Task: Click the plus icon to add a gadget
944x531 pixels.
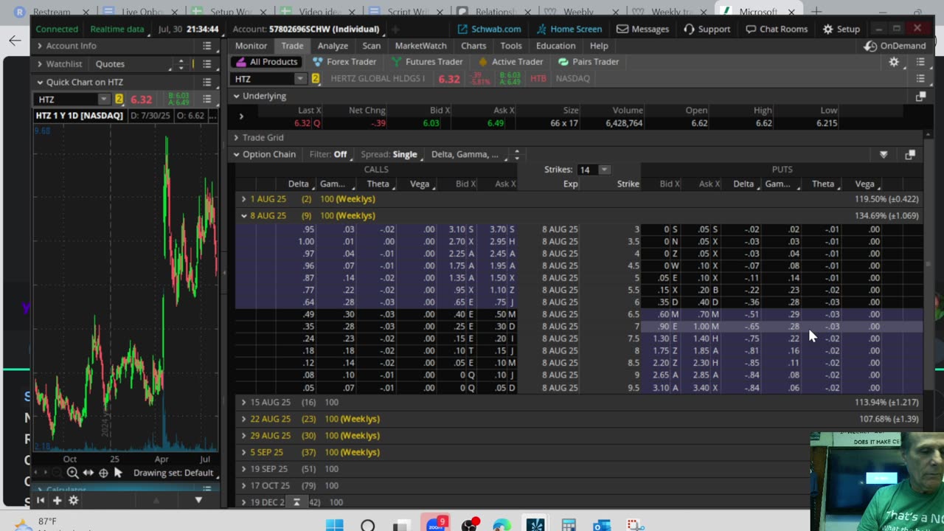Action: click(57, 500)
